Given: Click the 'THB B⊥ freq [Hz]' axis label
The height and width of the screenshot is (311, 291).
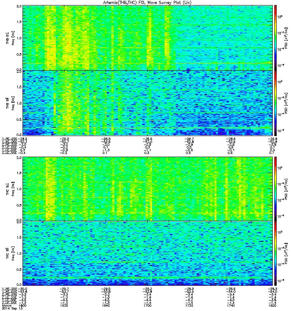Looking at the screenshot, I should click(10, 38).
